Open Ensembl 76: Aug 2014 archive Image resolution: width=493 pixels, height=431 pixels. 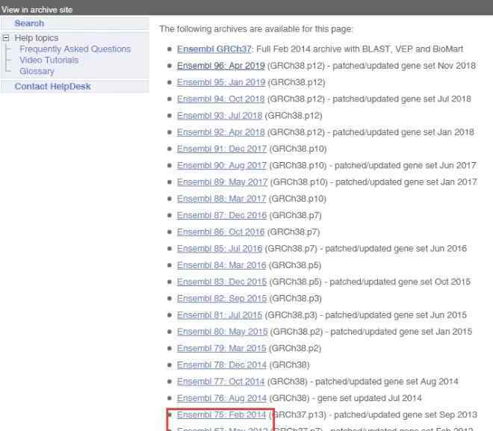[x=222, y=398]
